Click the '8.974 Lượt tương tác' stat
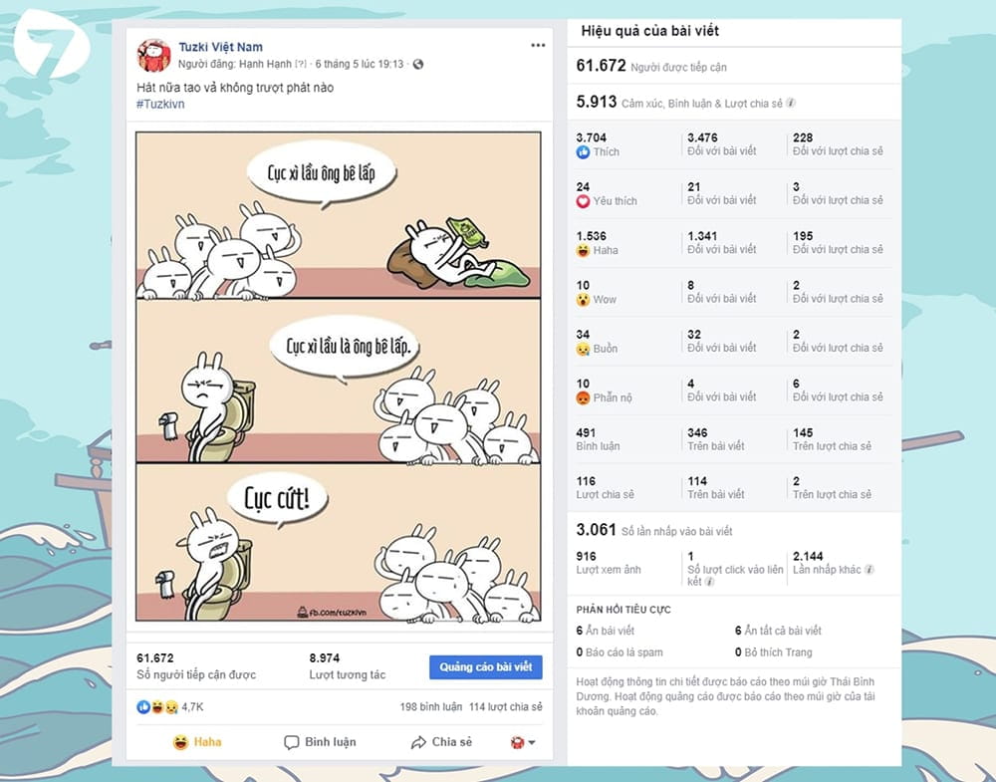 (348, 666)
